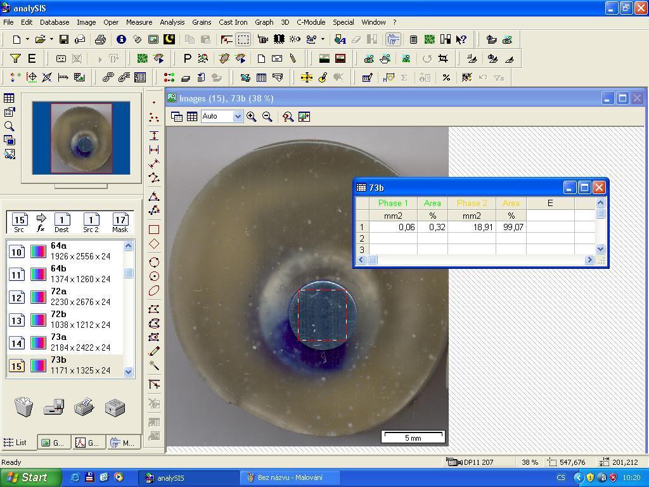Click the Src buffer button showing 15
This screenshot has height=487, width=649.
(x=19, y=223)
